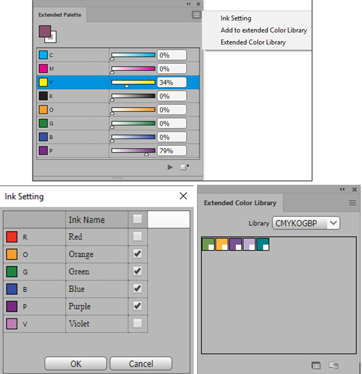Collapse the Extended Palette with the double-arrow icon
Viewport: 362px width, 374px height.
pyautogui.click(x=188, y=4)
